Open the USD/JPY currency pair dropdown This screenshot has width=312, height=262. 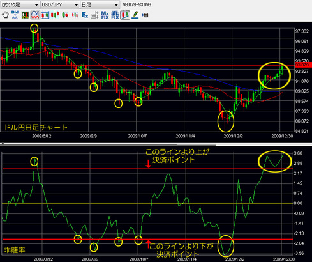coord(60,4)
